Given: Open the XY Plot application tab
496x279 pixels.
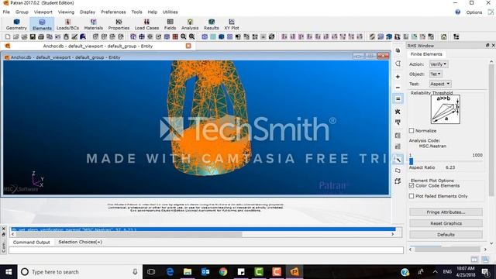Looking at the screenshot, I should (232, 24).
